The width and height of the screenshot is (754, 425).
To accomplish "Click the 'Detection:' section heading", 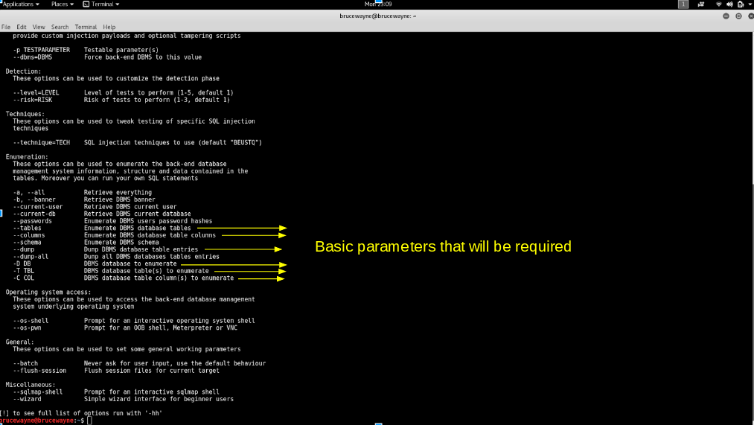I will [24, 71].
